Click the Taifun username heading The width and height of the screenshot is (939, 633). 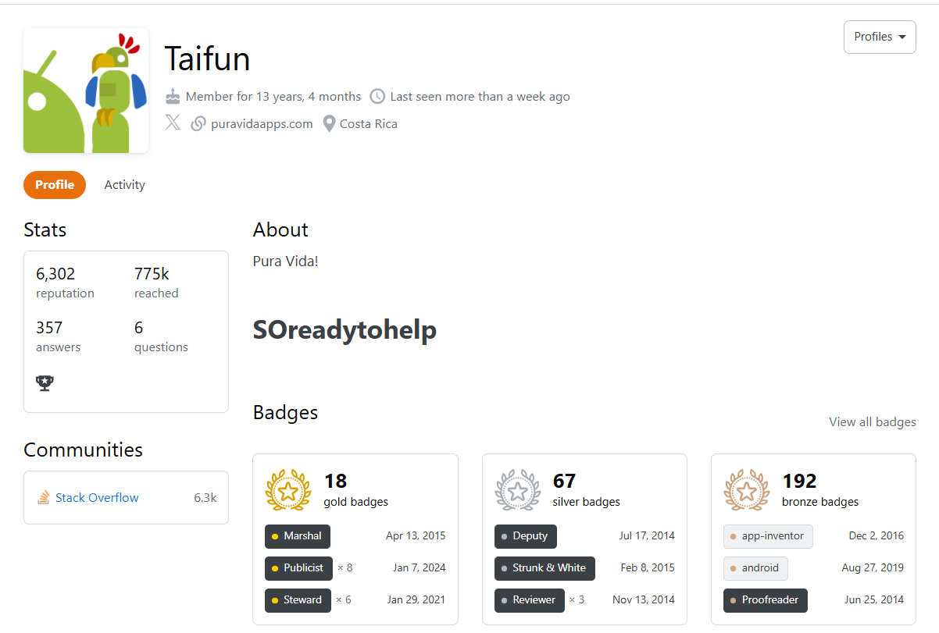coord(207,59)
